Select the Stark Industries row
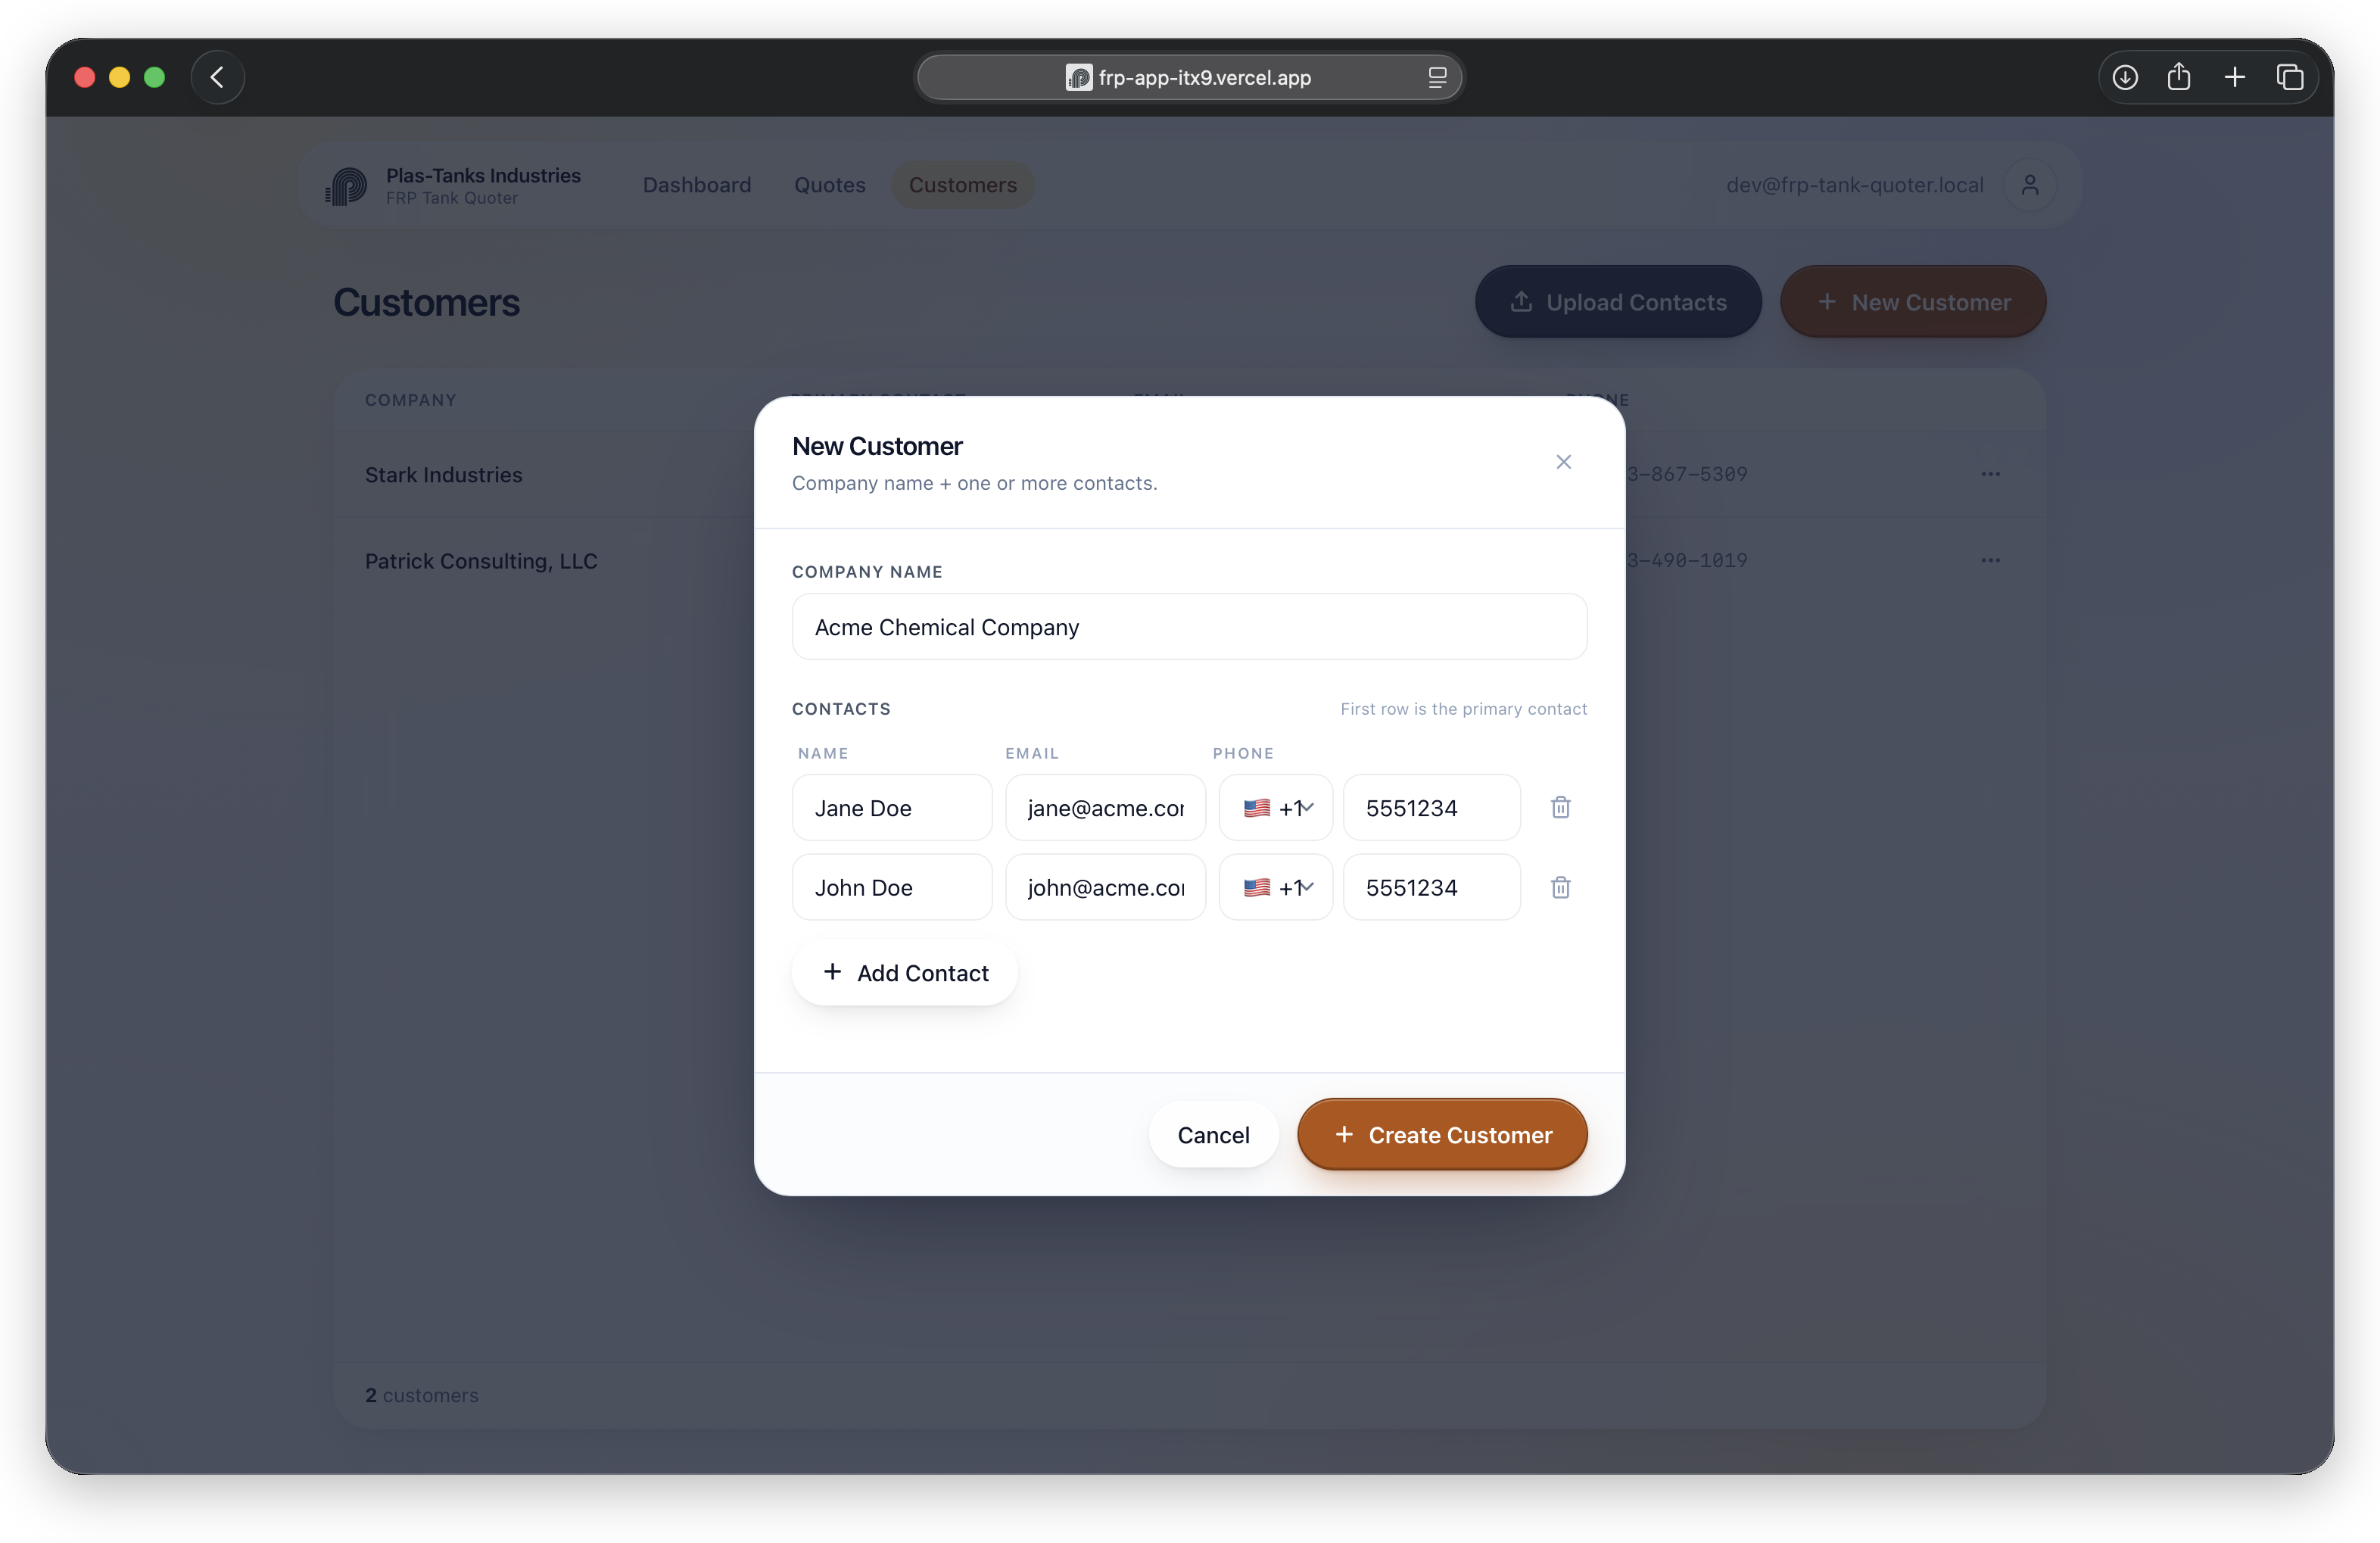The image size is (2380, 1543). [x=1189, y=474]
